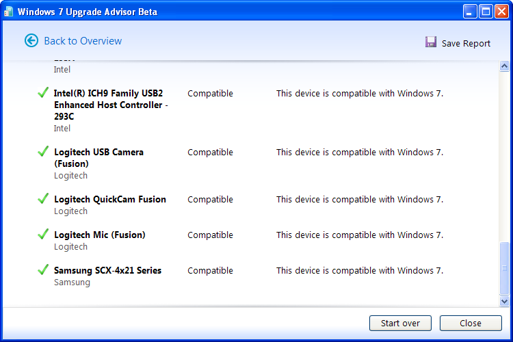The height and width of the screenshot is (342, 513).
Task: Select the Logitech Mic (Fusion) device name
Action: pyautogui.click(x=99, y=235)
